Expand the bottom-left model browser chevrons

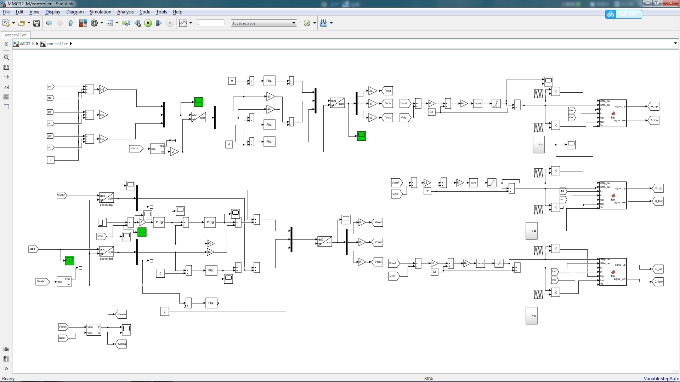pos(6,369)
